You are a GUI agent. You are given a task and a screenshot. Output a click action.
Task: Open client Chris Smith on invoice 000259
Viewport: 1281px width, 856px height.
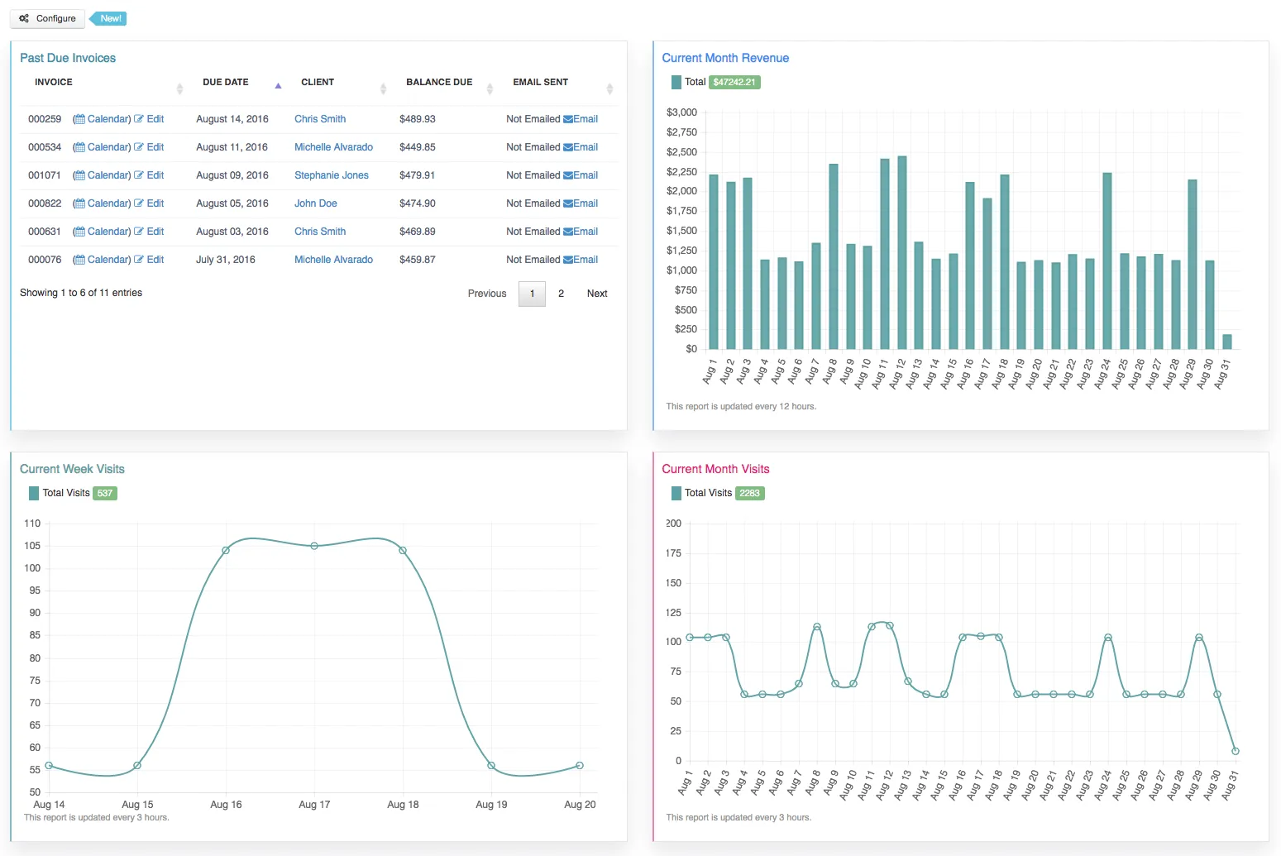pyautogui.click(x=320, y=119)
